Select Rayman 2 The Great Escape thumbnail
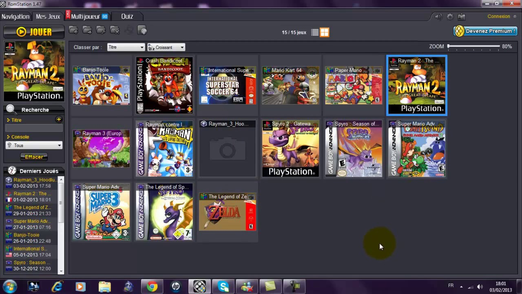 point(417,85)
